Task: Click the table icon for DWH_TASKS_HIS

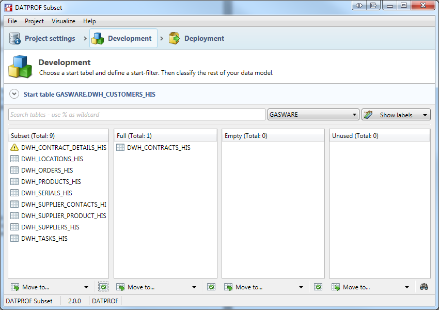Action: click(14, 239)
